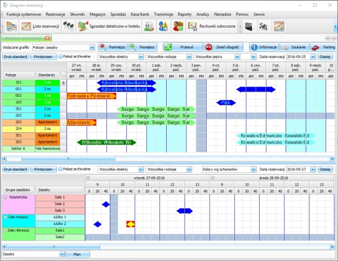Expand the Wszystkie piętra dropdown

[237, 57]
